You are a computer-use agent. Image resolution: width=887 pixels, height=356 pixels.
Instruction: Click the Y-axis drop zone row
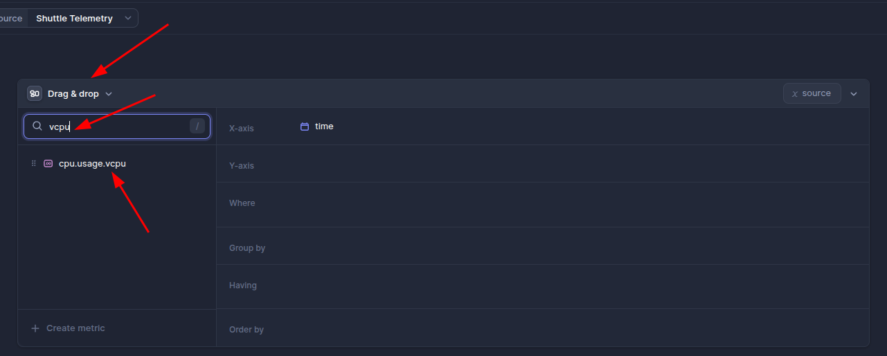[x=540, y=165]
